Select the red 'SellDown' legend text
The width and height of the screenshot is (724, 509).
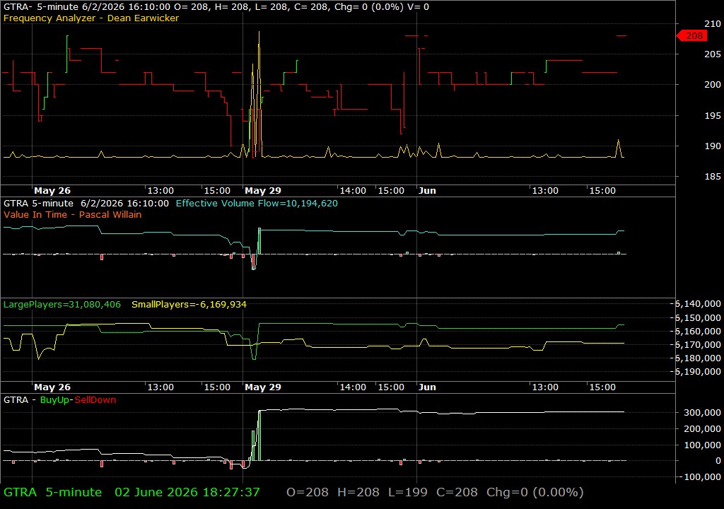tap(95, 400)
